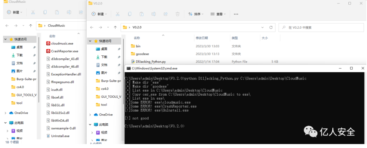Go forward in V0.2.0 window navigation
This screenshot has height=148, width=367.
pyautogui.click(x=100, y=27)
